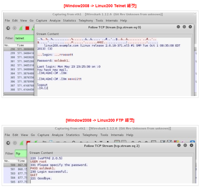Select packet row 298 in telnet list

pos(19,49)
